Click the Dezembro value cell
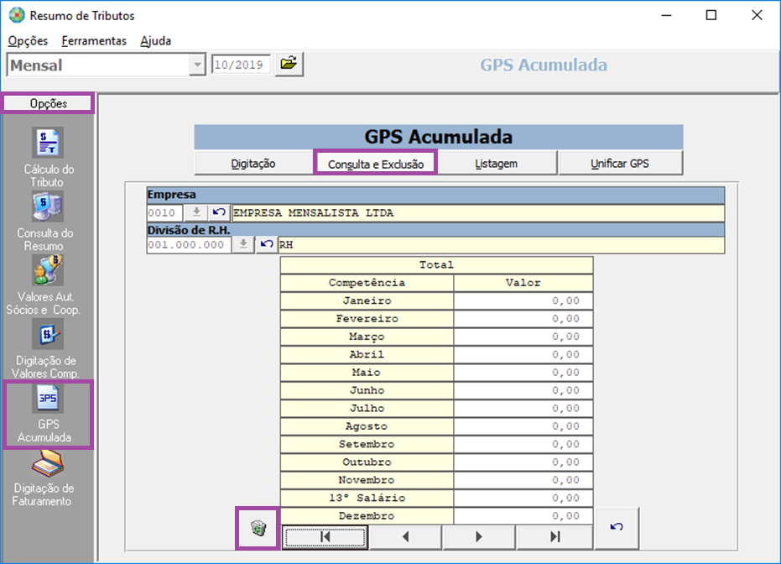This screenshot has height=564, width=781. [x=523, y=515]
